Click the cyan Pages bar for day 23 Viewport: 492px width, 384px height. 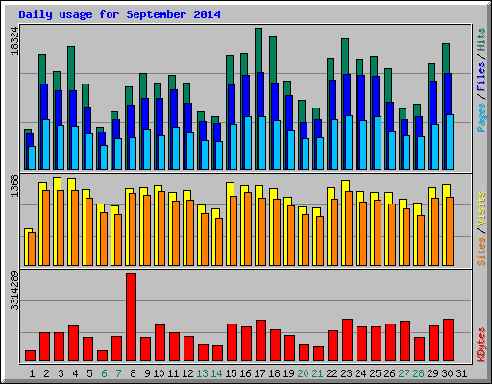pyautogui.click(x=349, y=142)
